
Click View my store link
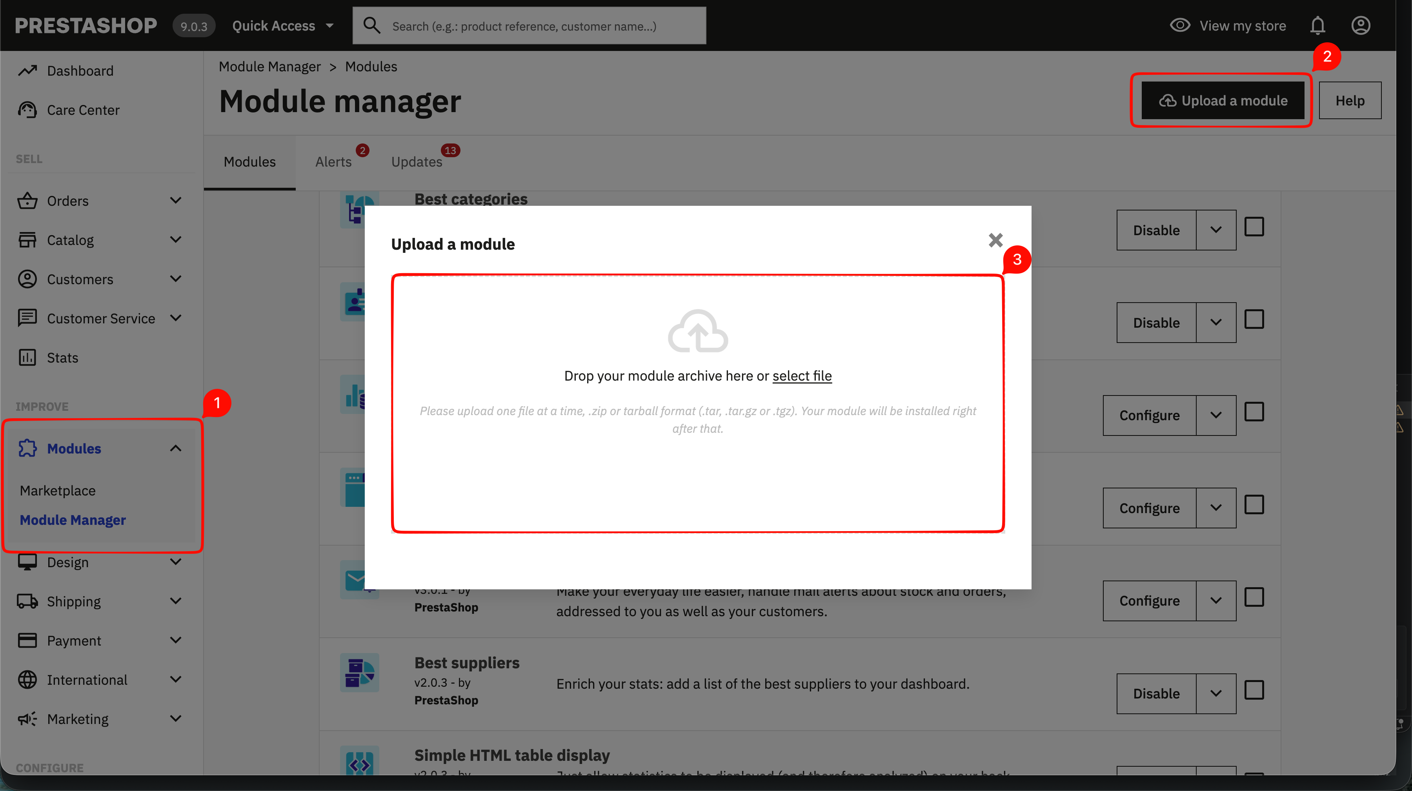tap(1243, 26)
